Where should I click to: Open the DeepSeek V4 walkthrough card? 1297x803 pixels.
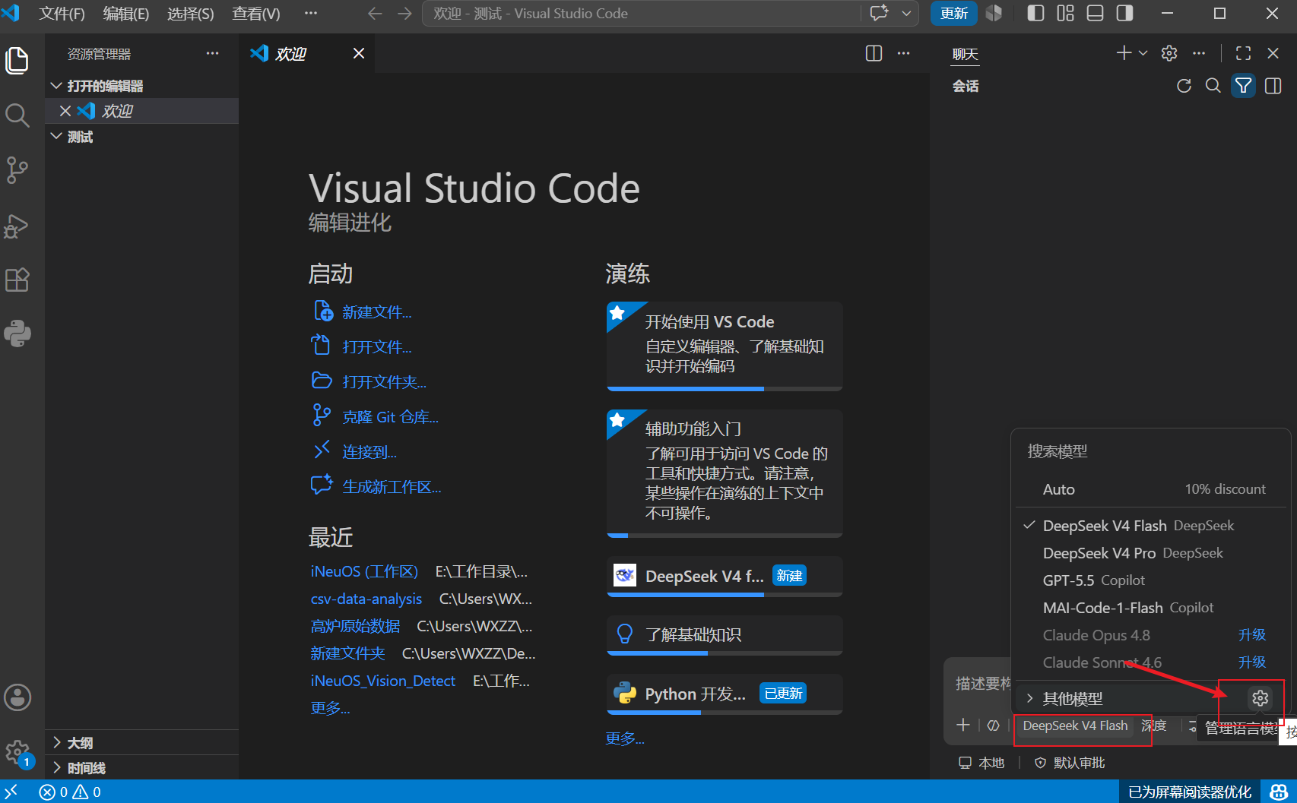pyautogui.click(x=725, y=577)
